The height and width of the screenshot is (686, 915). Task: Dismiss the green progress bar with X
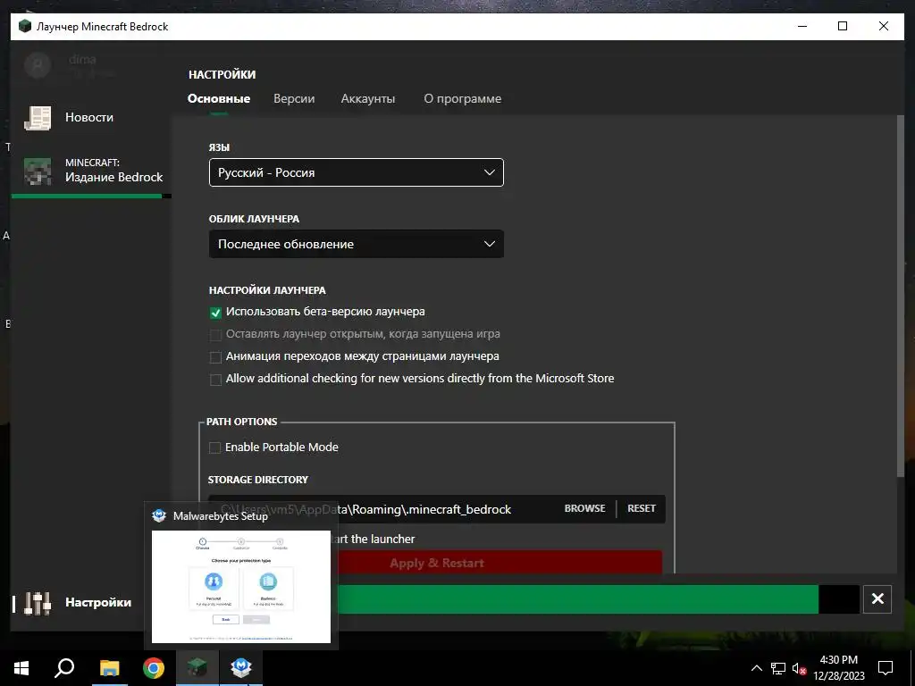coord(877,599)
